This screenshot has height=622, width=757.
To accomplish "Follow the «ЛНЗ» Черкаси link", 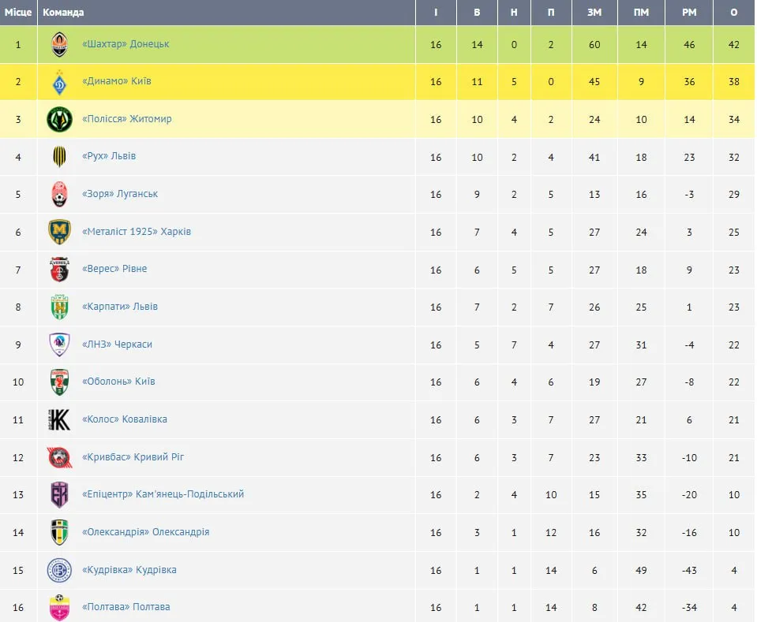I will coord(117,345).
